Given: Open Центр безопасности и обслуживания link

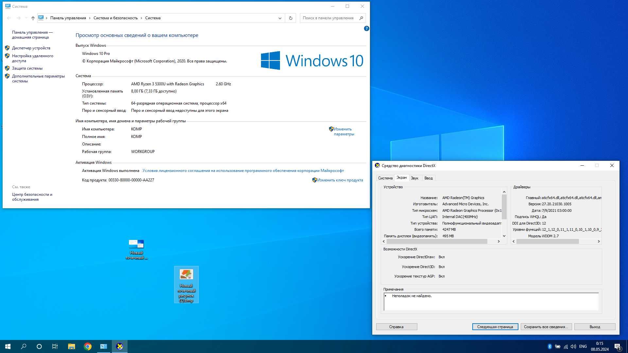Looking at the screenshot, I should 32,197.
